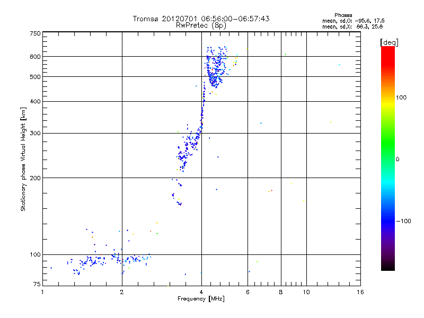Click the y-axis tick label '600'
Viewport: 424px width, 318px height.
(35, 57)
